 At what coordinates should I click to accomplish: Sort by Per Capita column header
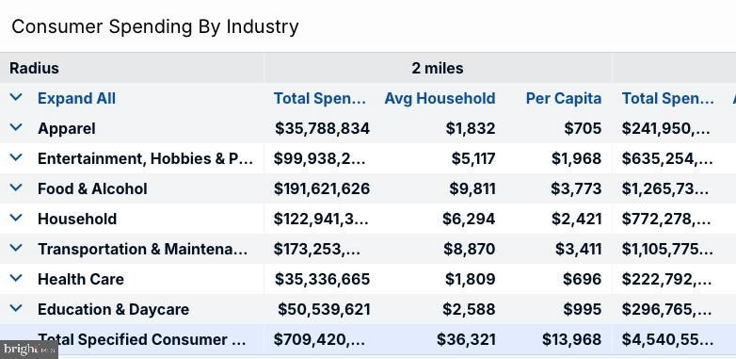563,98
